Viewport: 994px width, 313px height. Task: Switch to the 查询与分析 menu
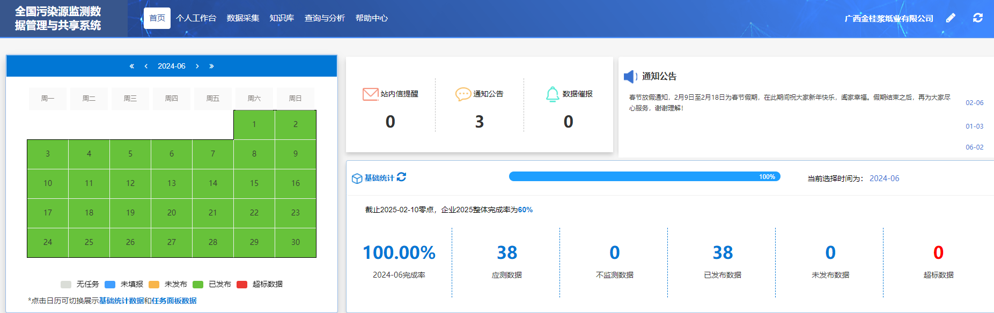[325, 18]
